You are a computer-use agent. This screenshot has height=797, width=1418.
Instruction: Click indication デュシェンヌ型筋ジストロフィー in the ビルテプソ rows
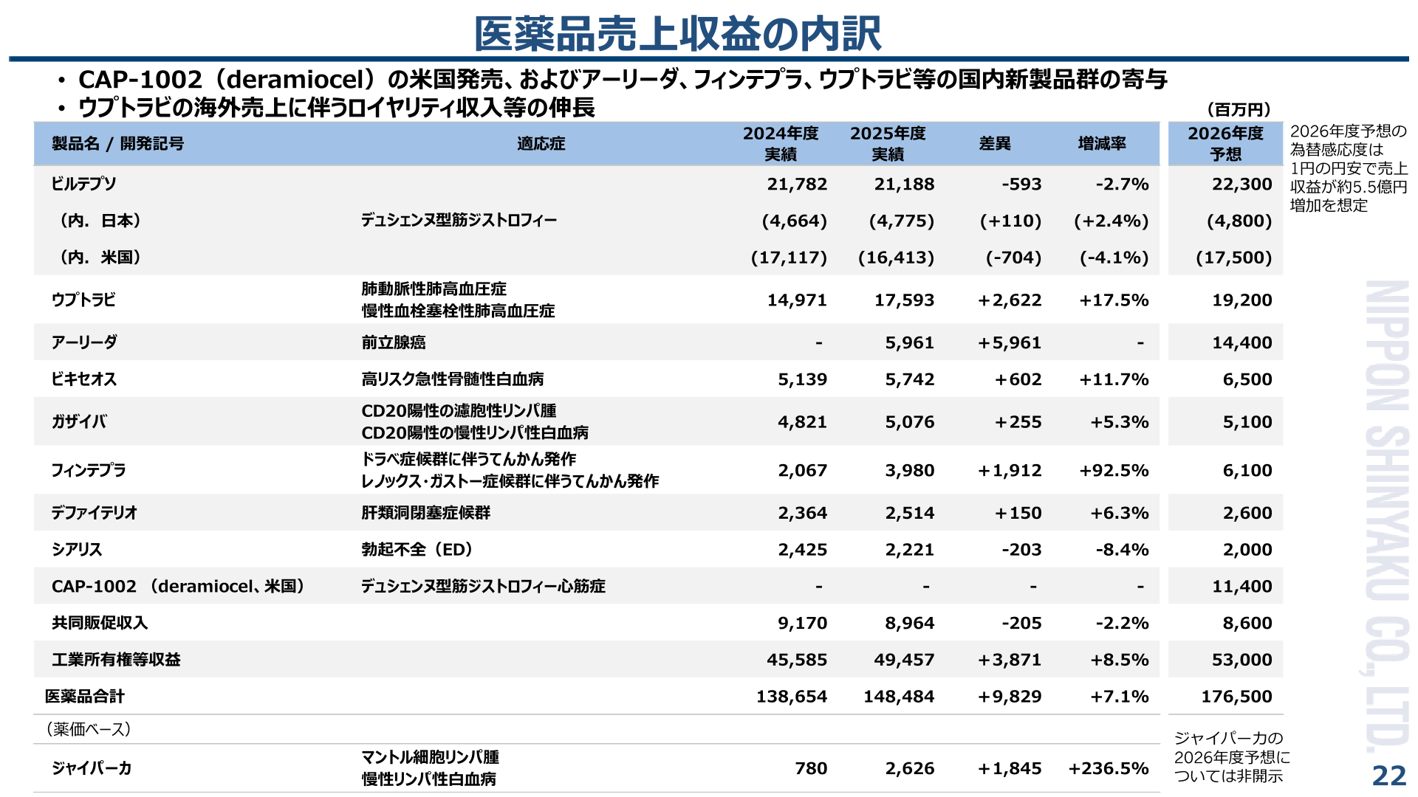point(459,221)
